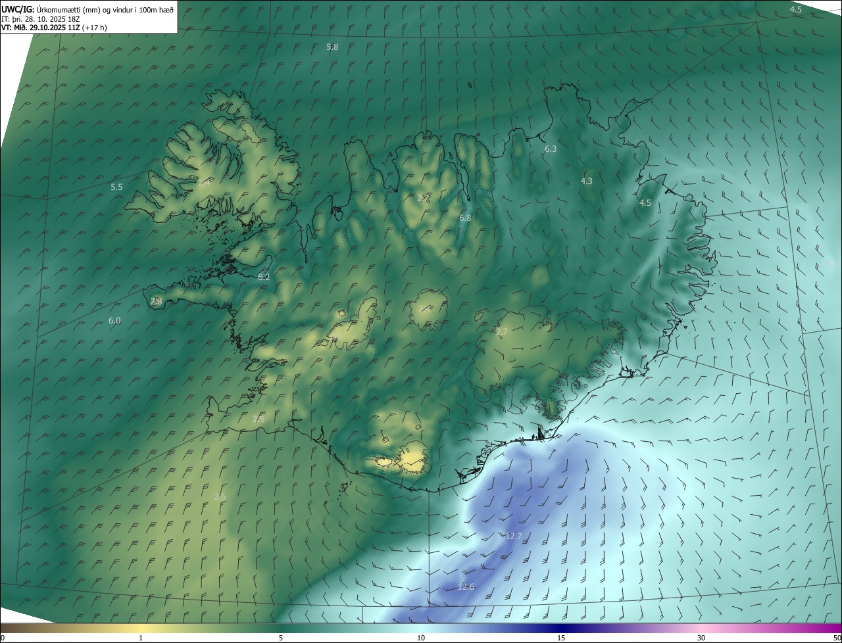Click the 5 tick on colour scale

click(281, 638)
